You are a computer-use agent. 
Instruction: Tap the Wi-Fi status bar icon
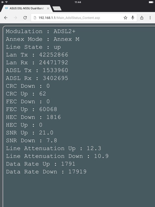coord(6,2)
